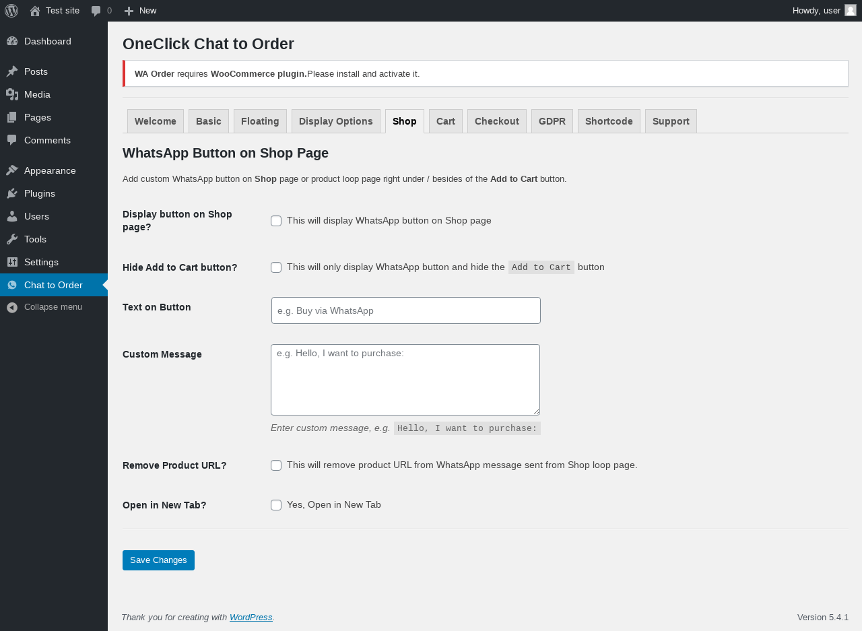Open Users menu label
This screenshot has height=631, width=862.
pos(36,216)
